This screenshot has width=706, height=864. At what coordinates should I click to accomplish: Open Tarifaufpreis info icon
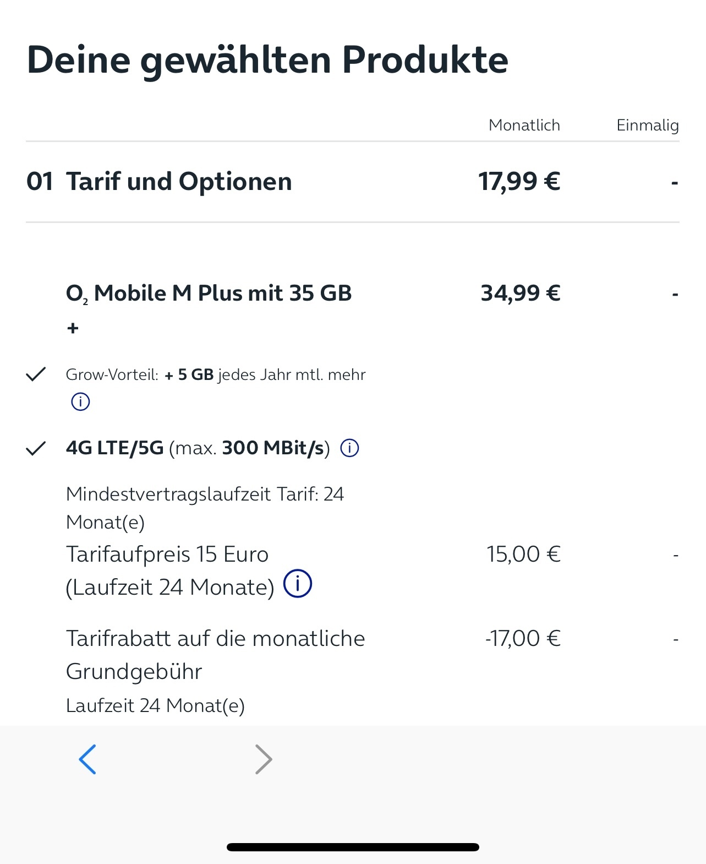(298, 583)
